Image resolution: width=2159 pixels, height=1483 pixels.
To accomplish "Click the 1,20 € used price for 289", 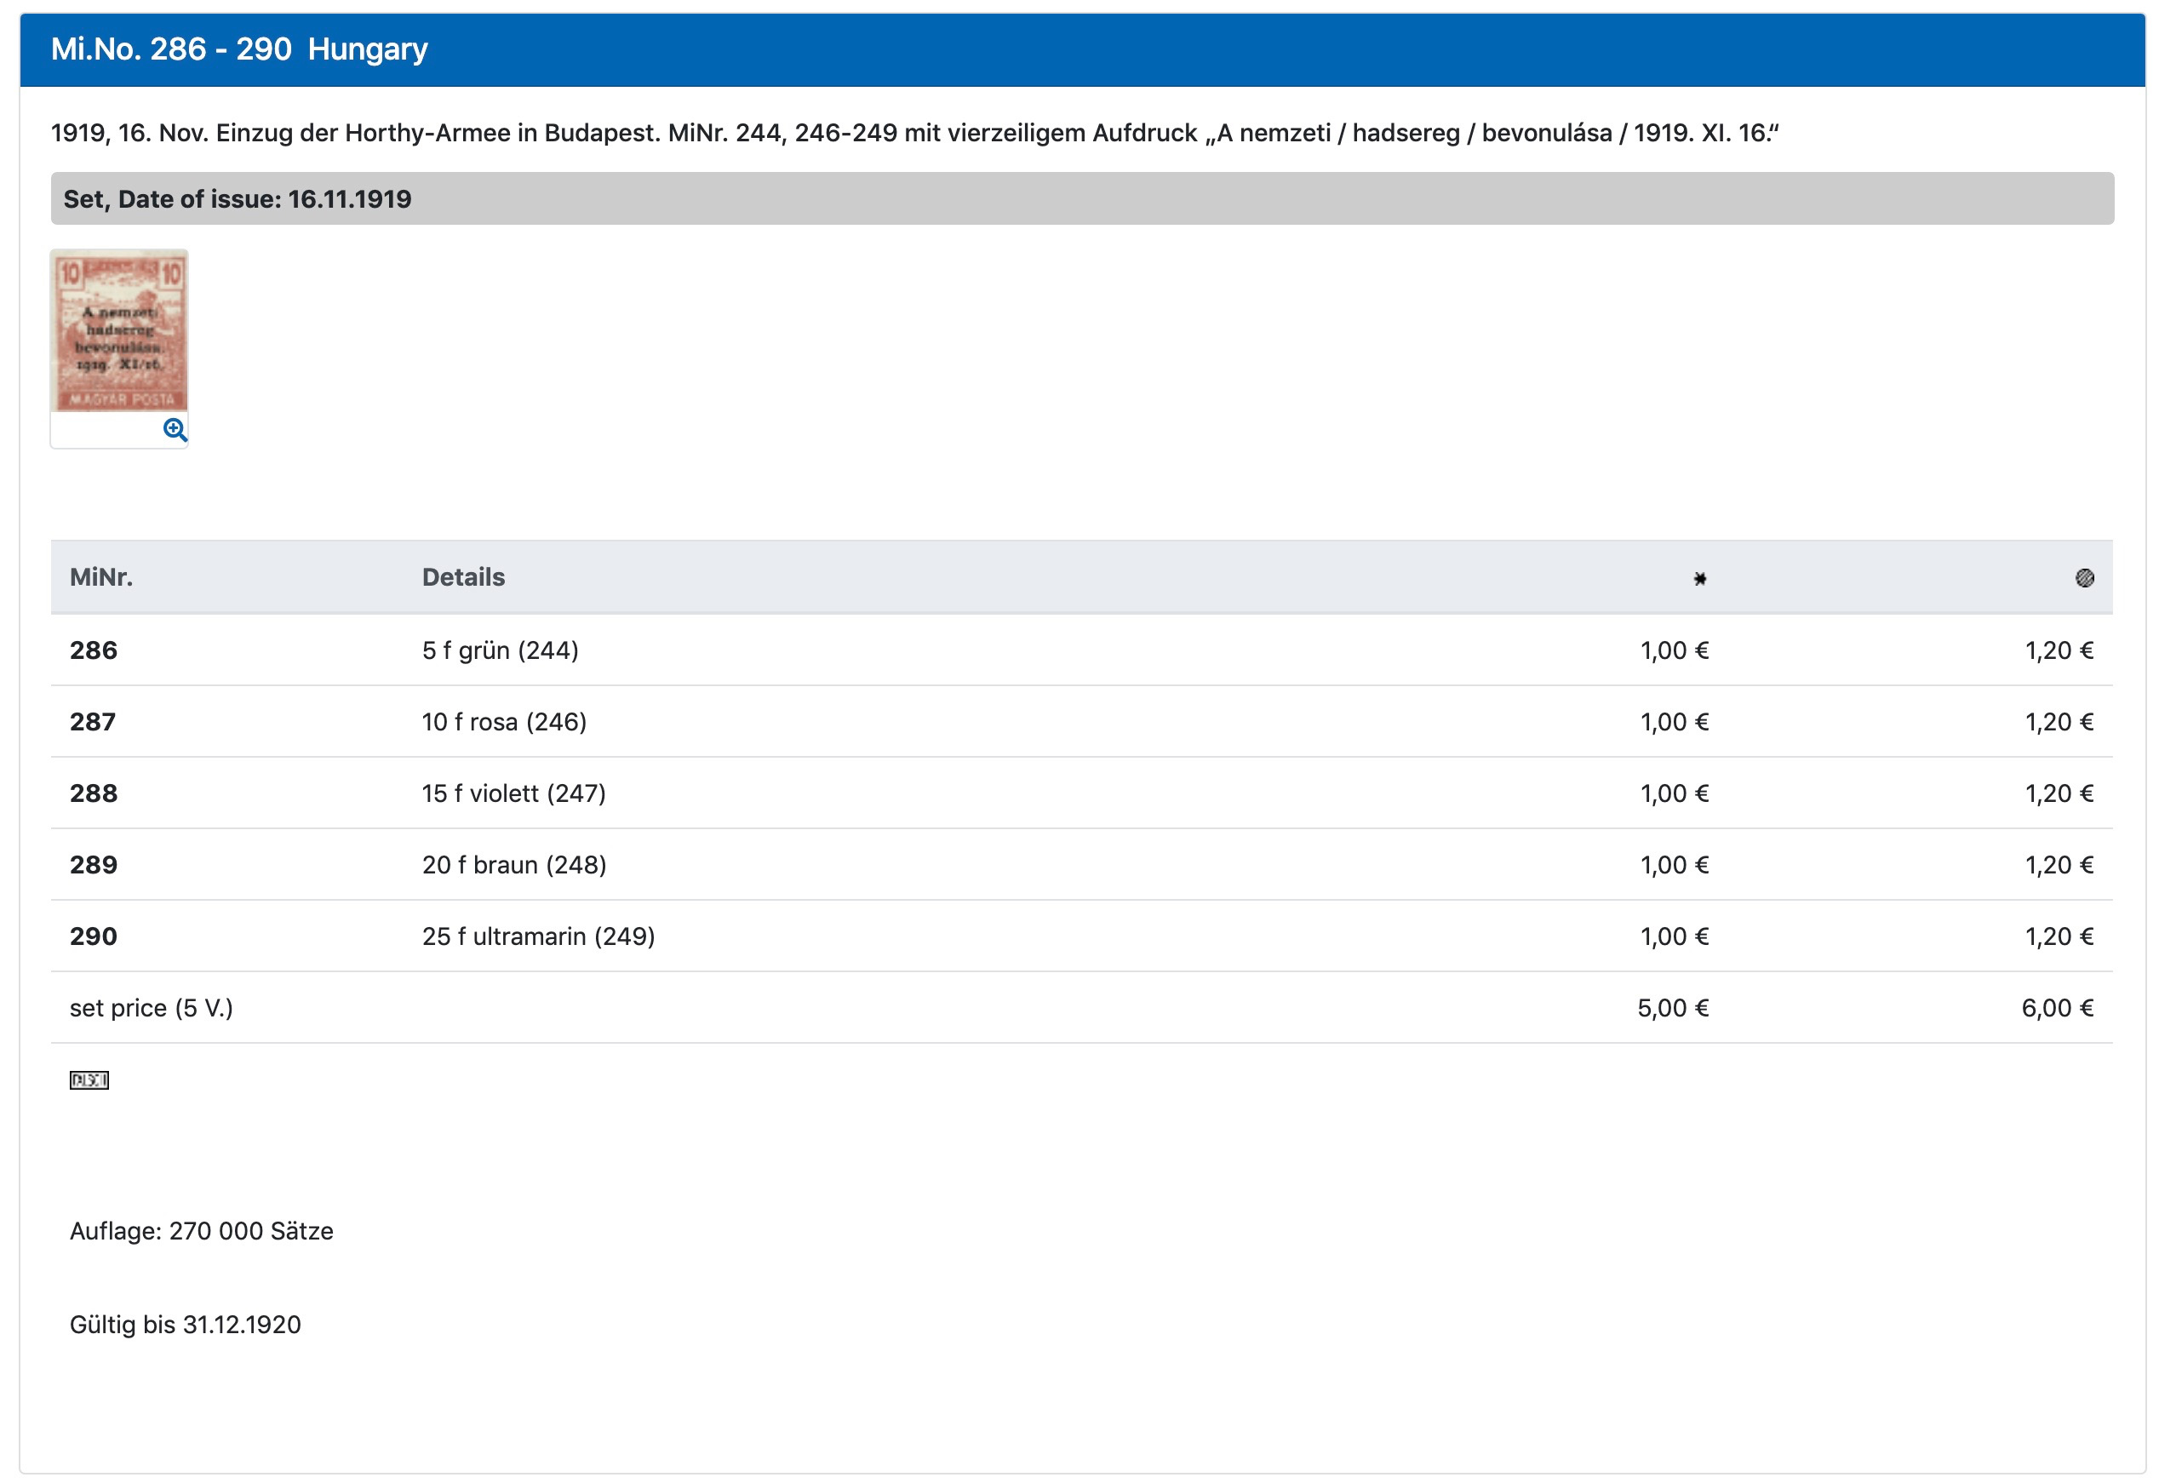I will tap(2059, 864).
